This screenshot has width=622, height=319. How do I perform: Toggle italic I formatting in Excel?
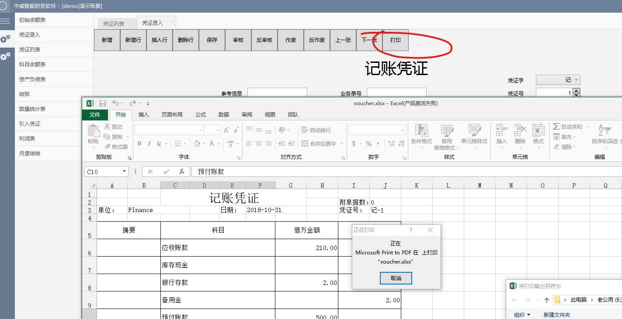pyautogui.click(x=149, y=144)
